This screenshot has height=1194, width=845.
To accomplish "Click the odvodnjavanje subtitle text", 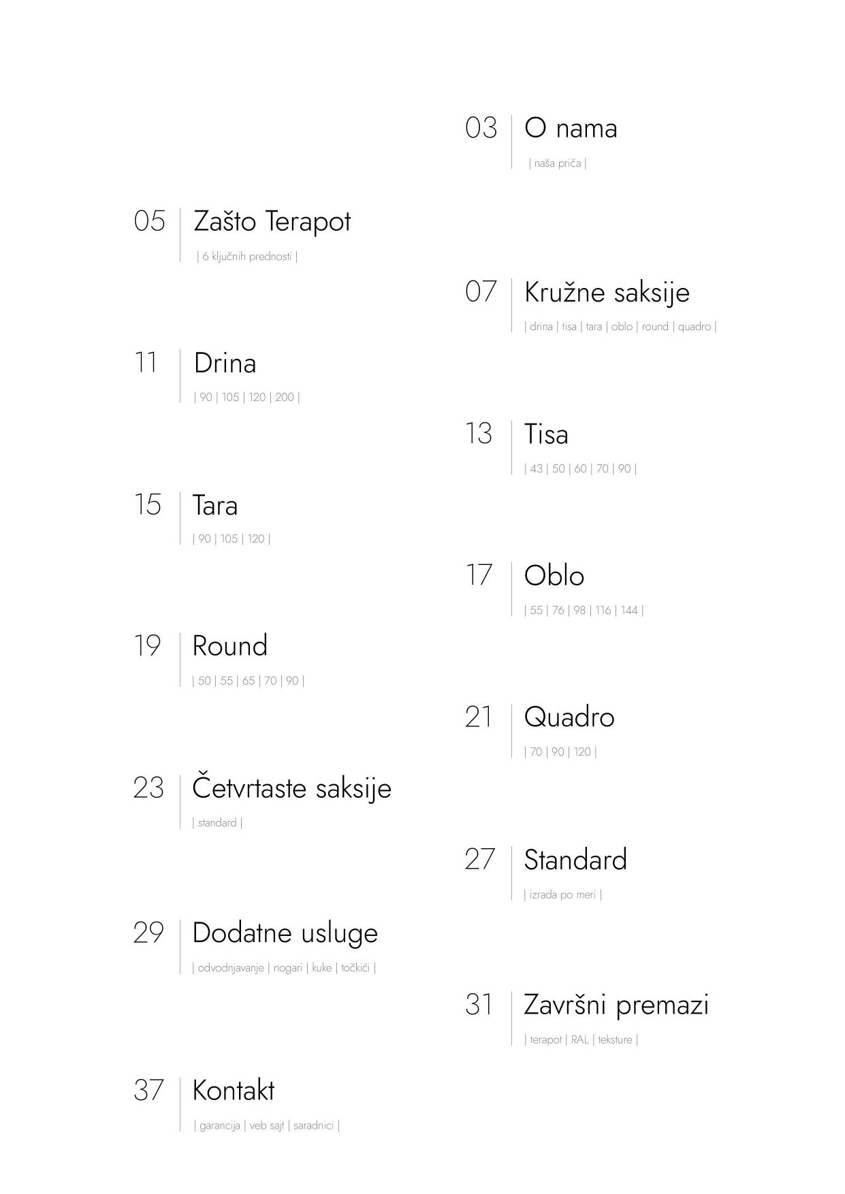I will tap(231, 968).
